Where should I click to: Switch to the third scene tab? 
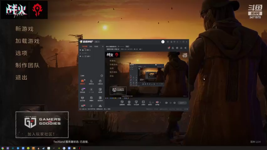[96, 46]
